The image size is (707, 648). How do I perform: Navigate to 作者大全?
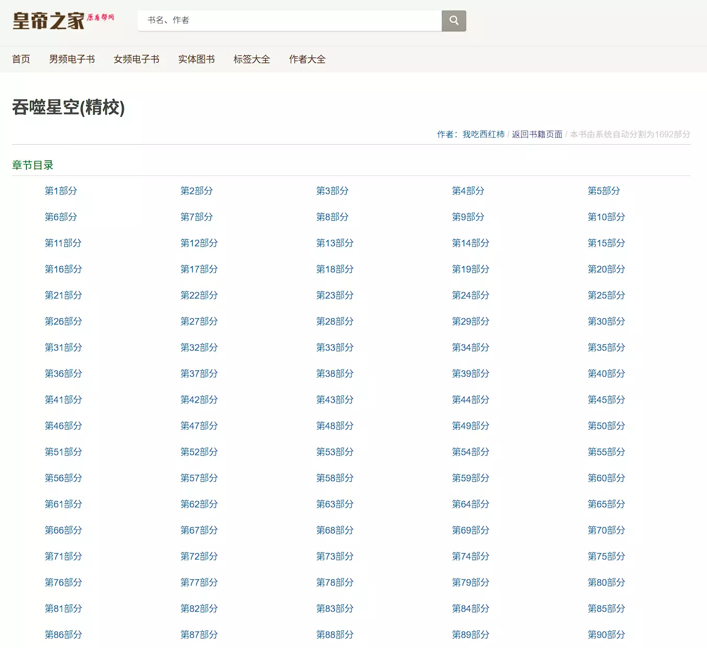(x=307, y=60)
